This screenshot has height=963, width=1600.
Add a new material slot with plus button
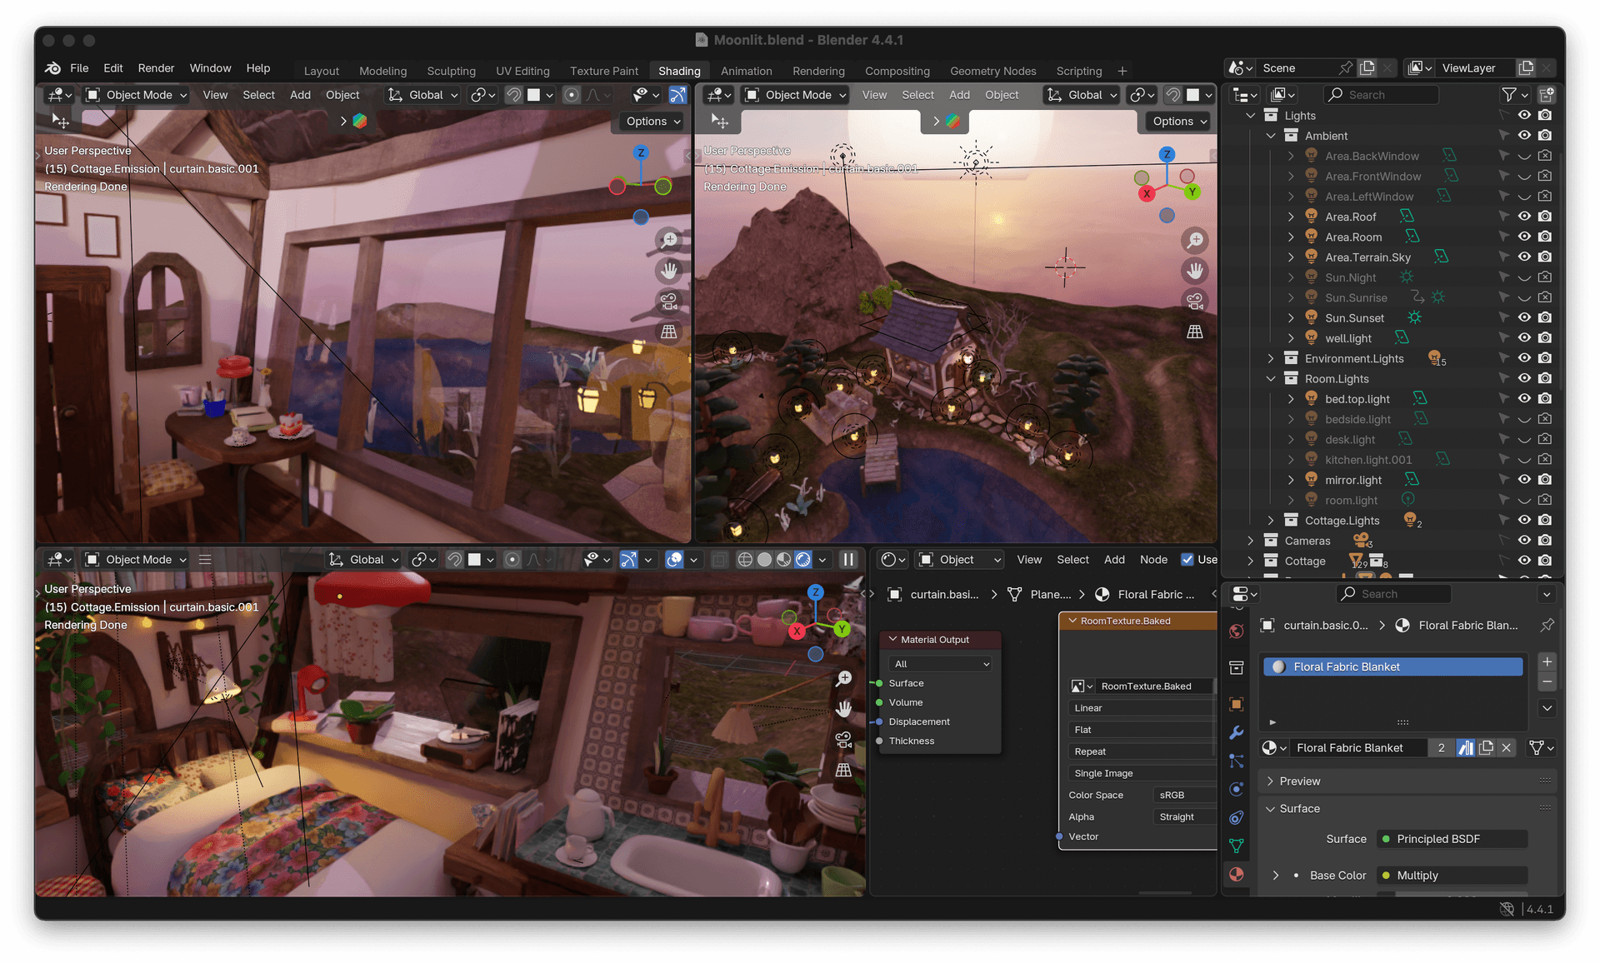pos(1547,661)
